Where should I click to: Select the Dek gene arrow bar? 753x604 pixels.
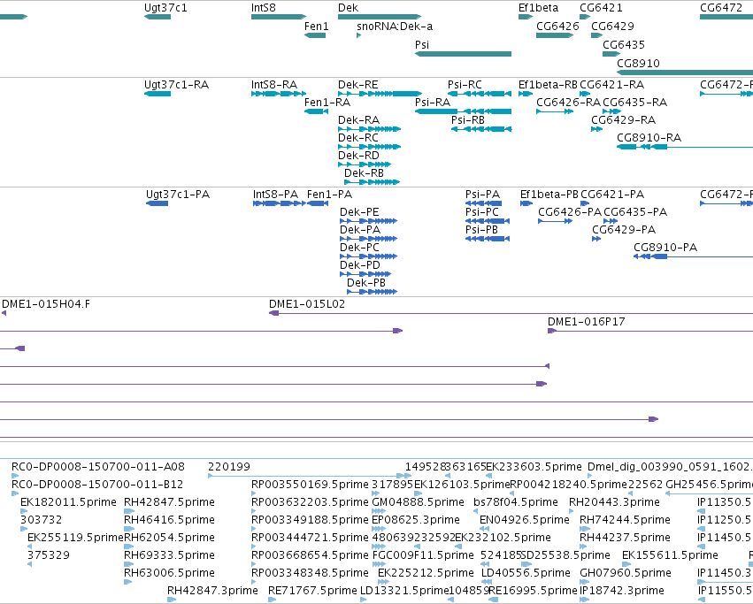coord(380,17)
